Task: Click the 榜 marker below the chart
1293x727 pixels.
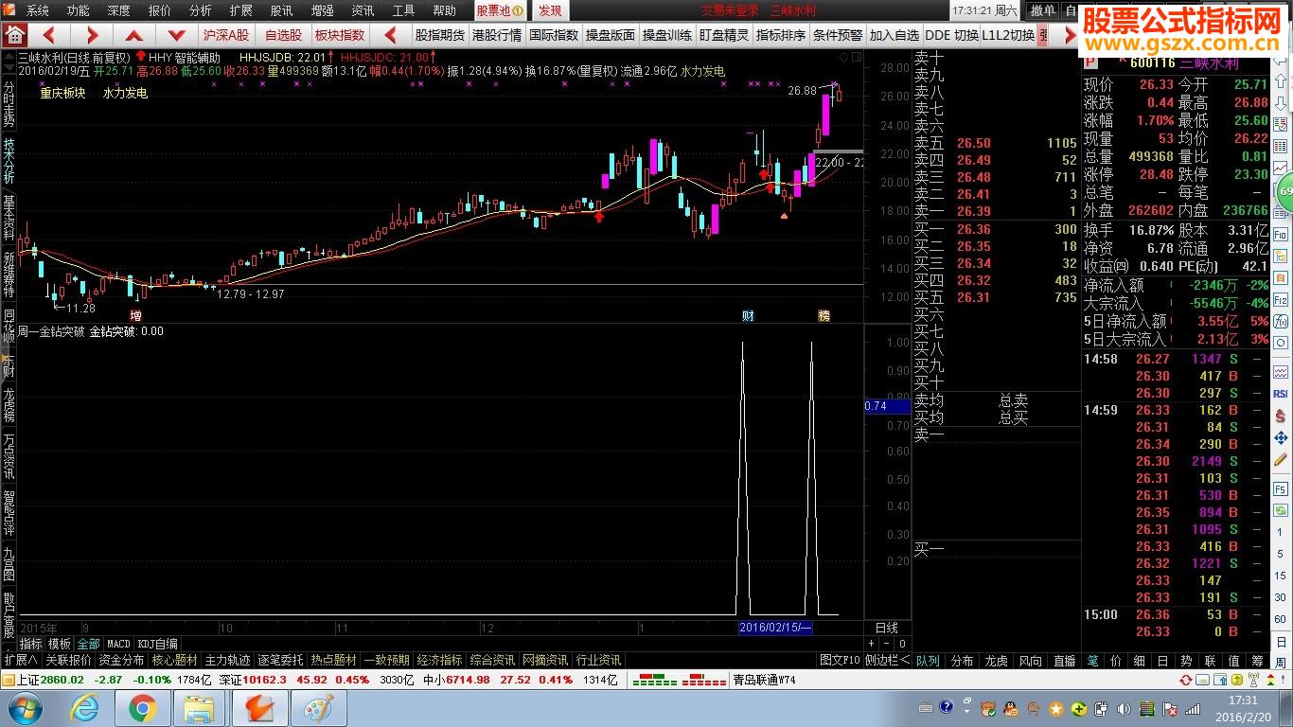Action: pos(824,315)
